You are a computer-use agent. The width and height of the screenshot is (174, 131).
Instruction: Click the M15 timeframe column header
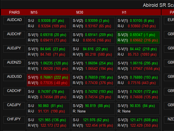point(34,12)
